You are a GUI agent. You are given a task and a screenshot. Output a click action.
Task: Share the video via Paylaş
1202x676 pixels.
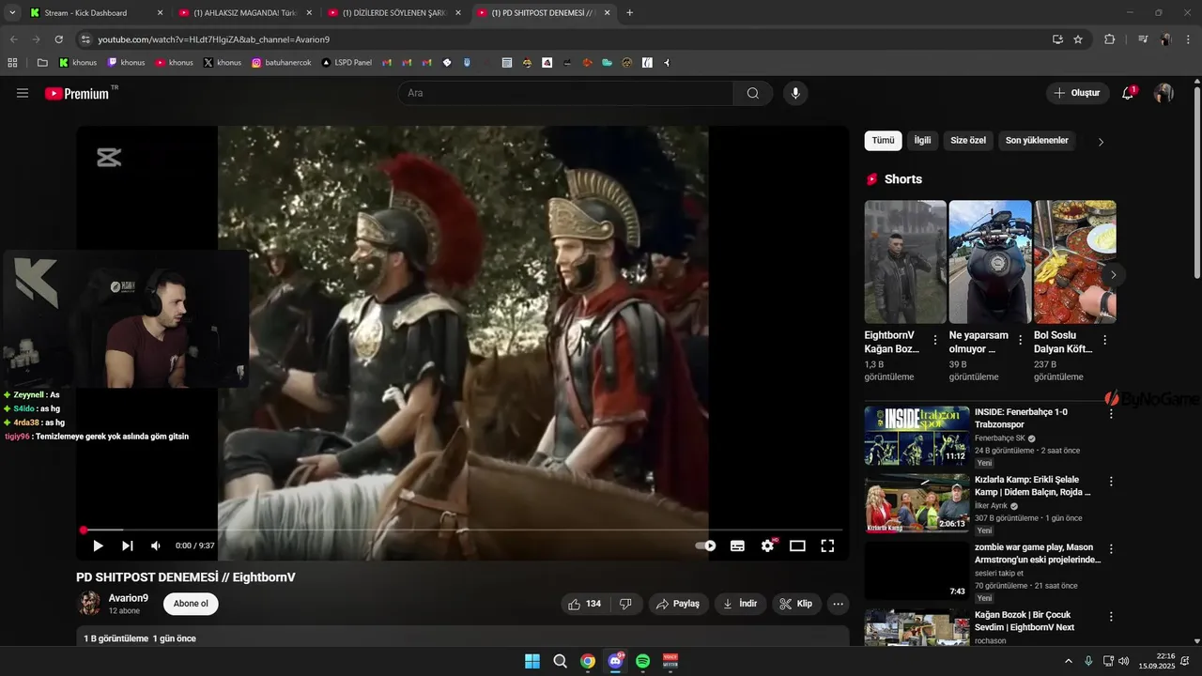[x=678, y=604]
